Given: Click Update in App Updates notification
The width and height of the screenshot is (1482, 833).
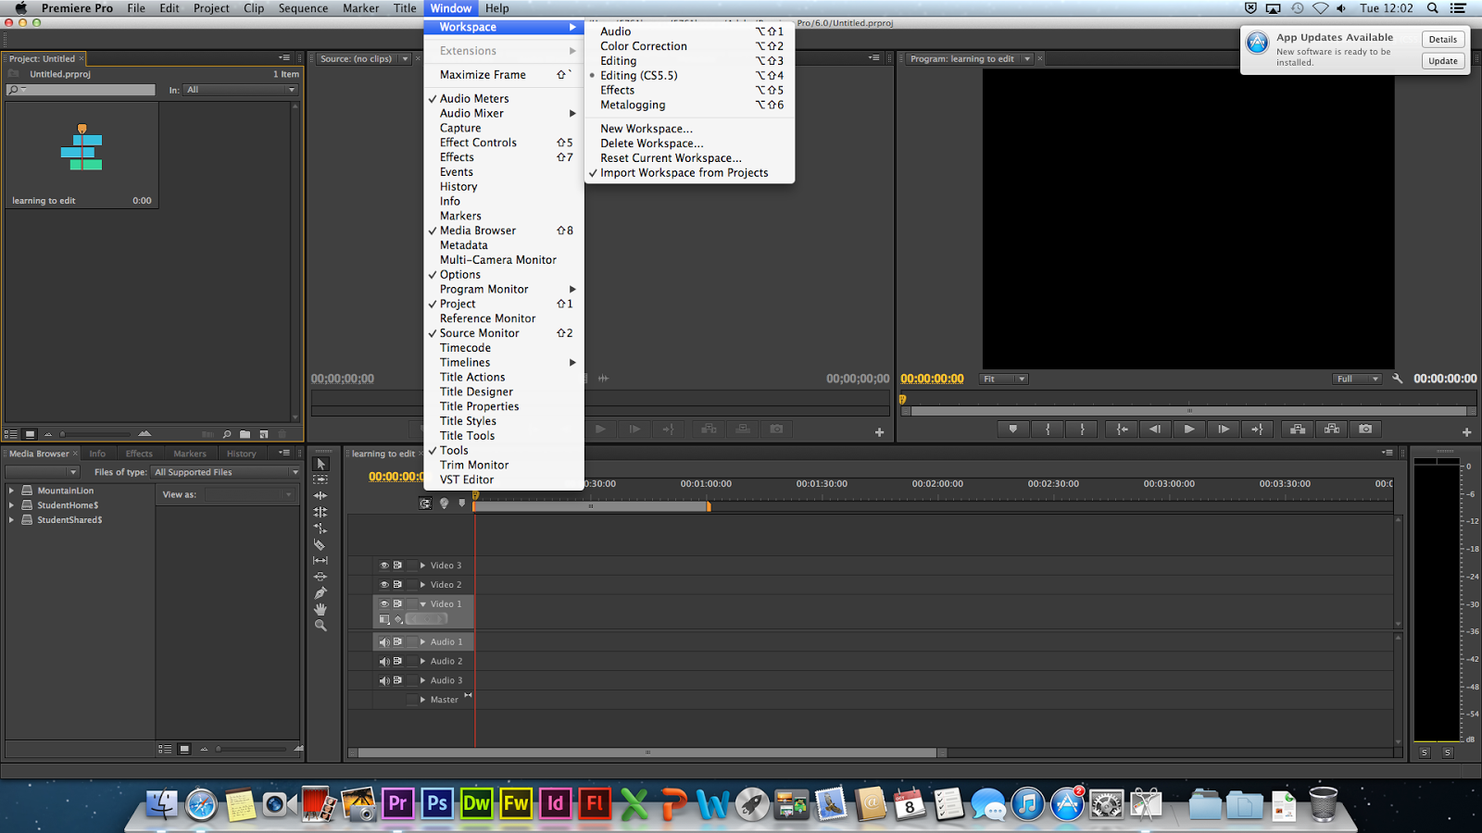Looking at the screenshot, I should tap(1443, 61).
